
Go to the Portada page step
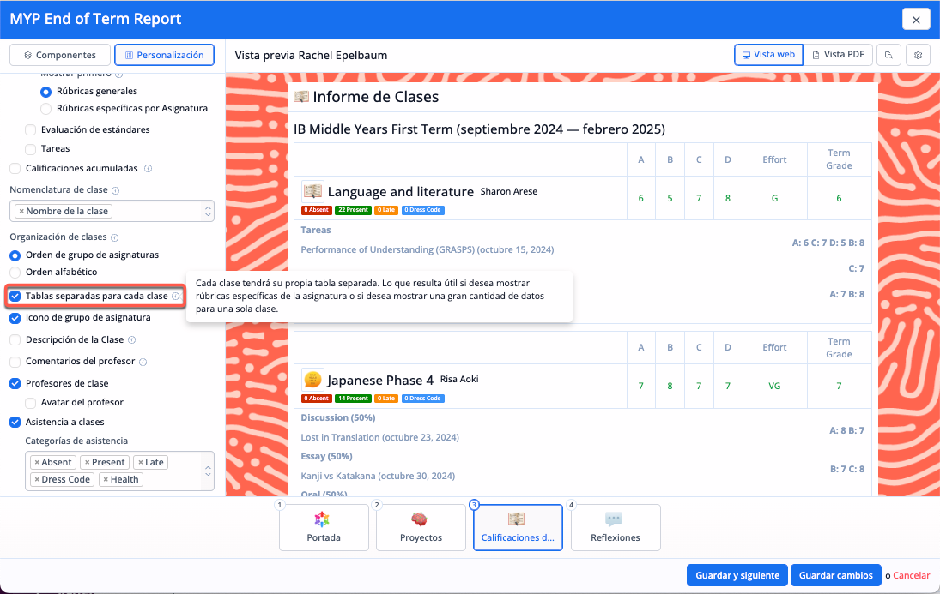[x=324, y=527]
